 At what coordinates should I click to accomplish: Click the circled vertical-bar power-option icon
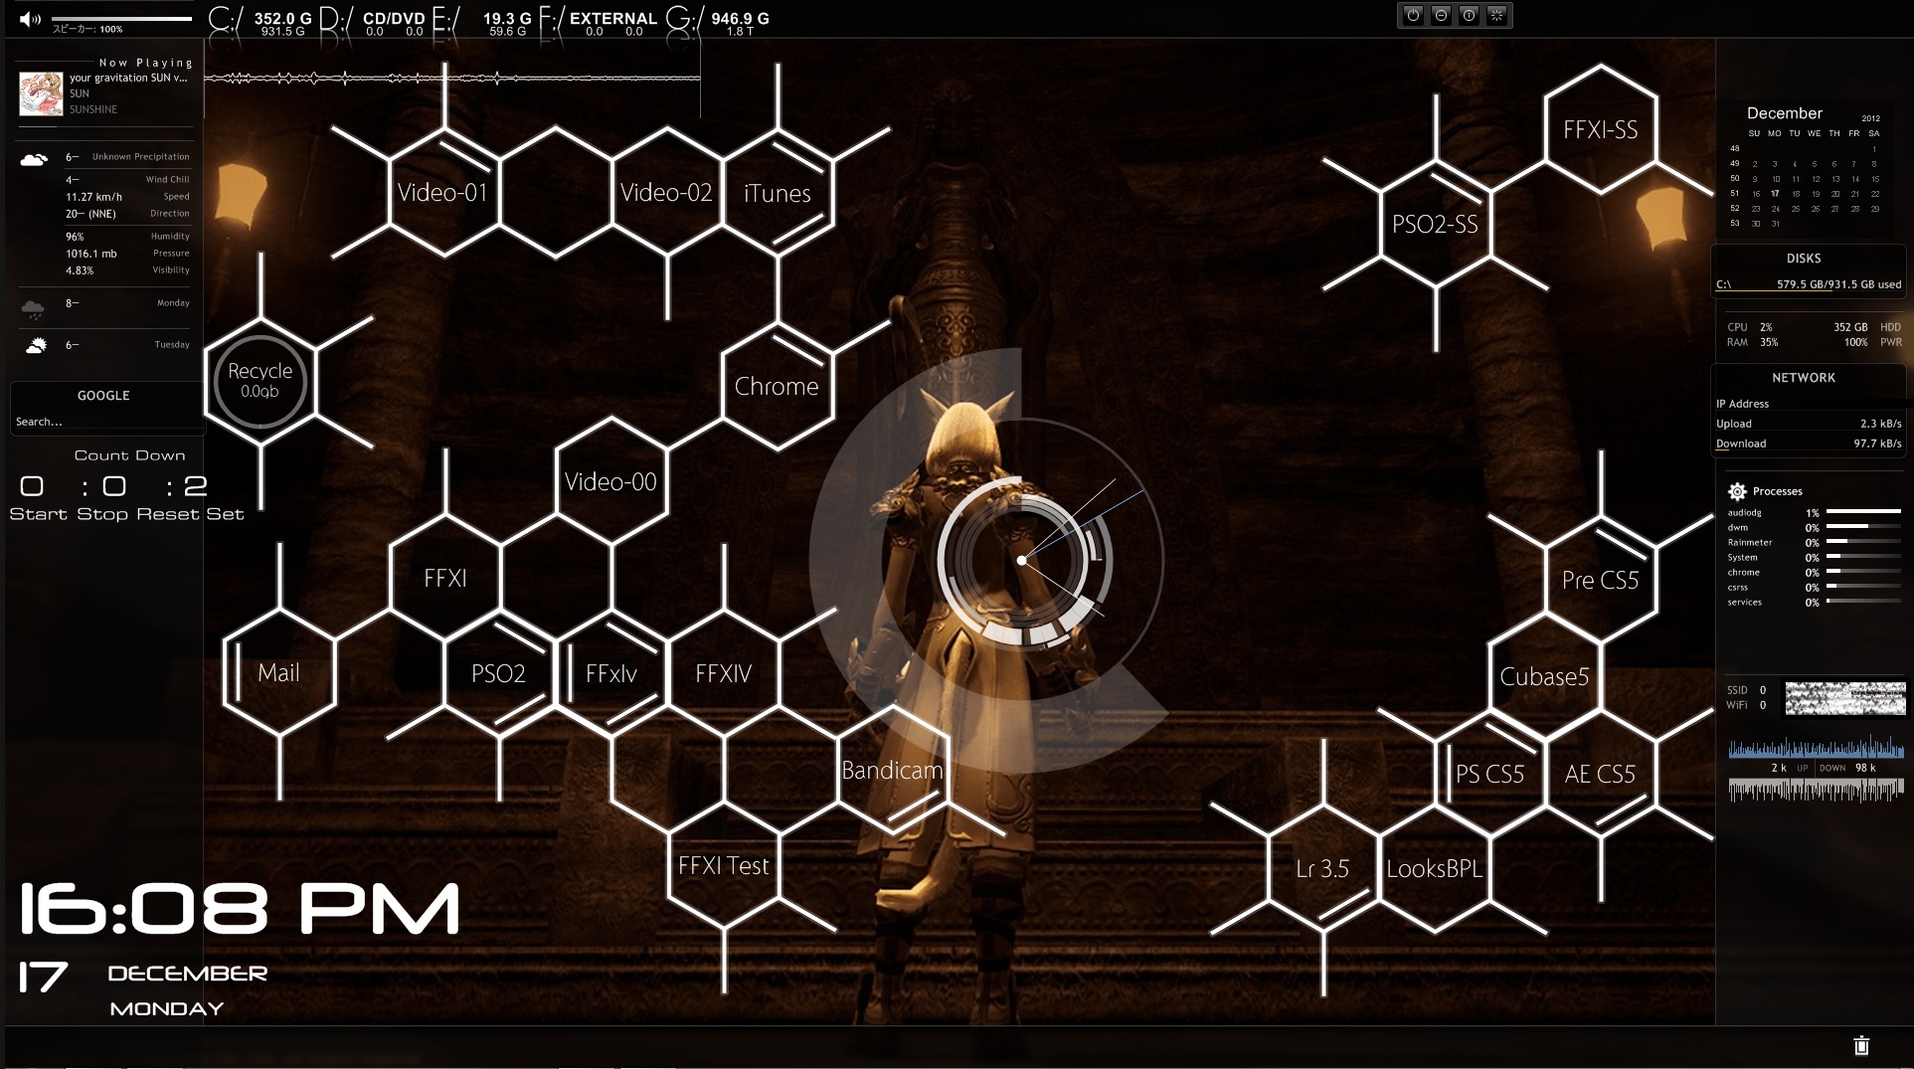tap(1469, 15)
